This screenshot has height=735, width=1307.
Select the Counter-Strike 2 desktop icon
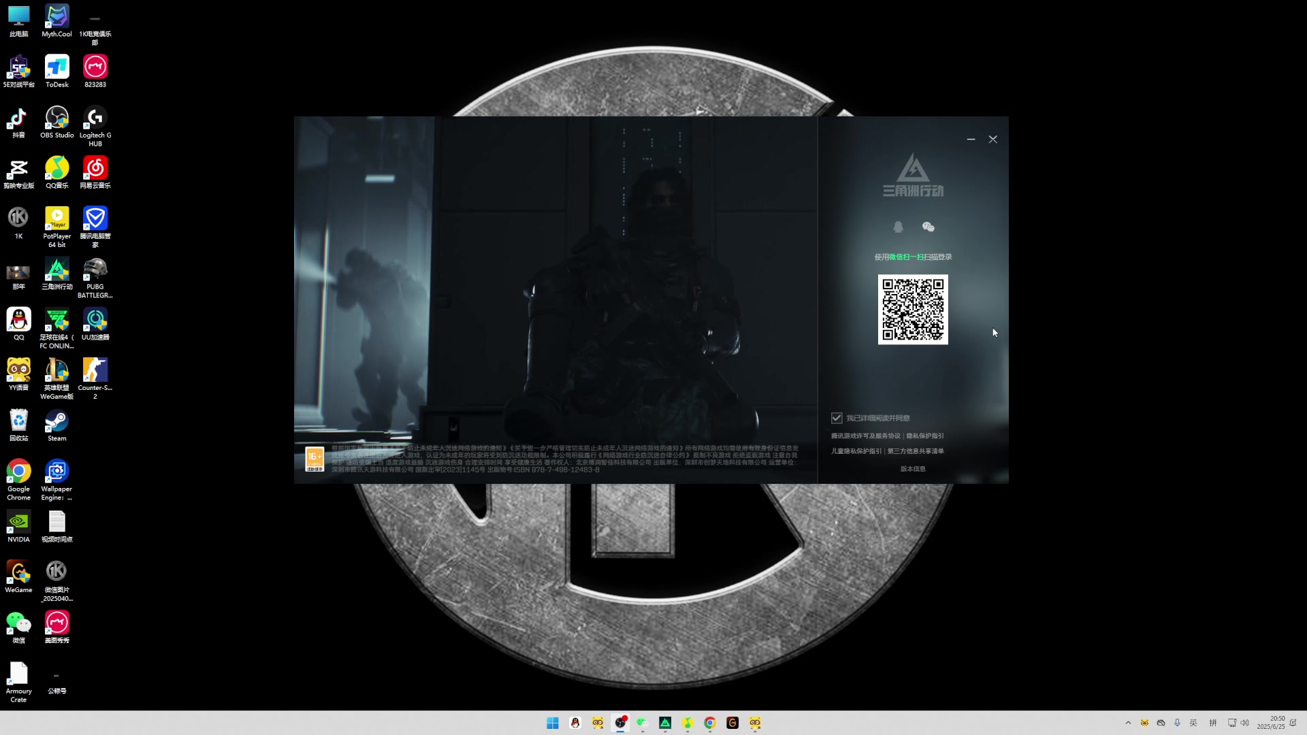(x=95, y=379)
